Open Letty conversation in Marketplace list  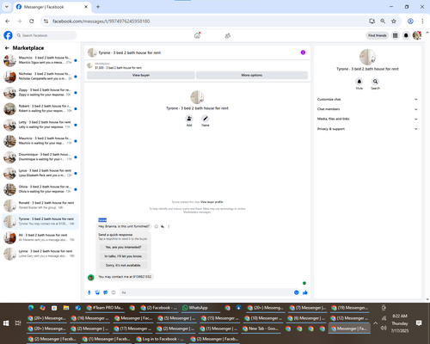[x=40, y=125]
